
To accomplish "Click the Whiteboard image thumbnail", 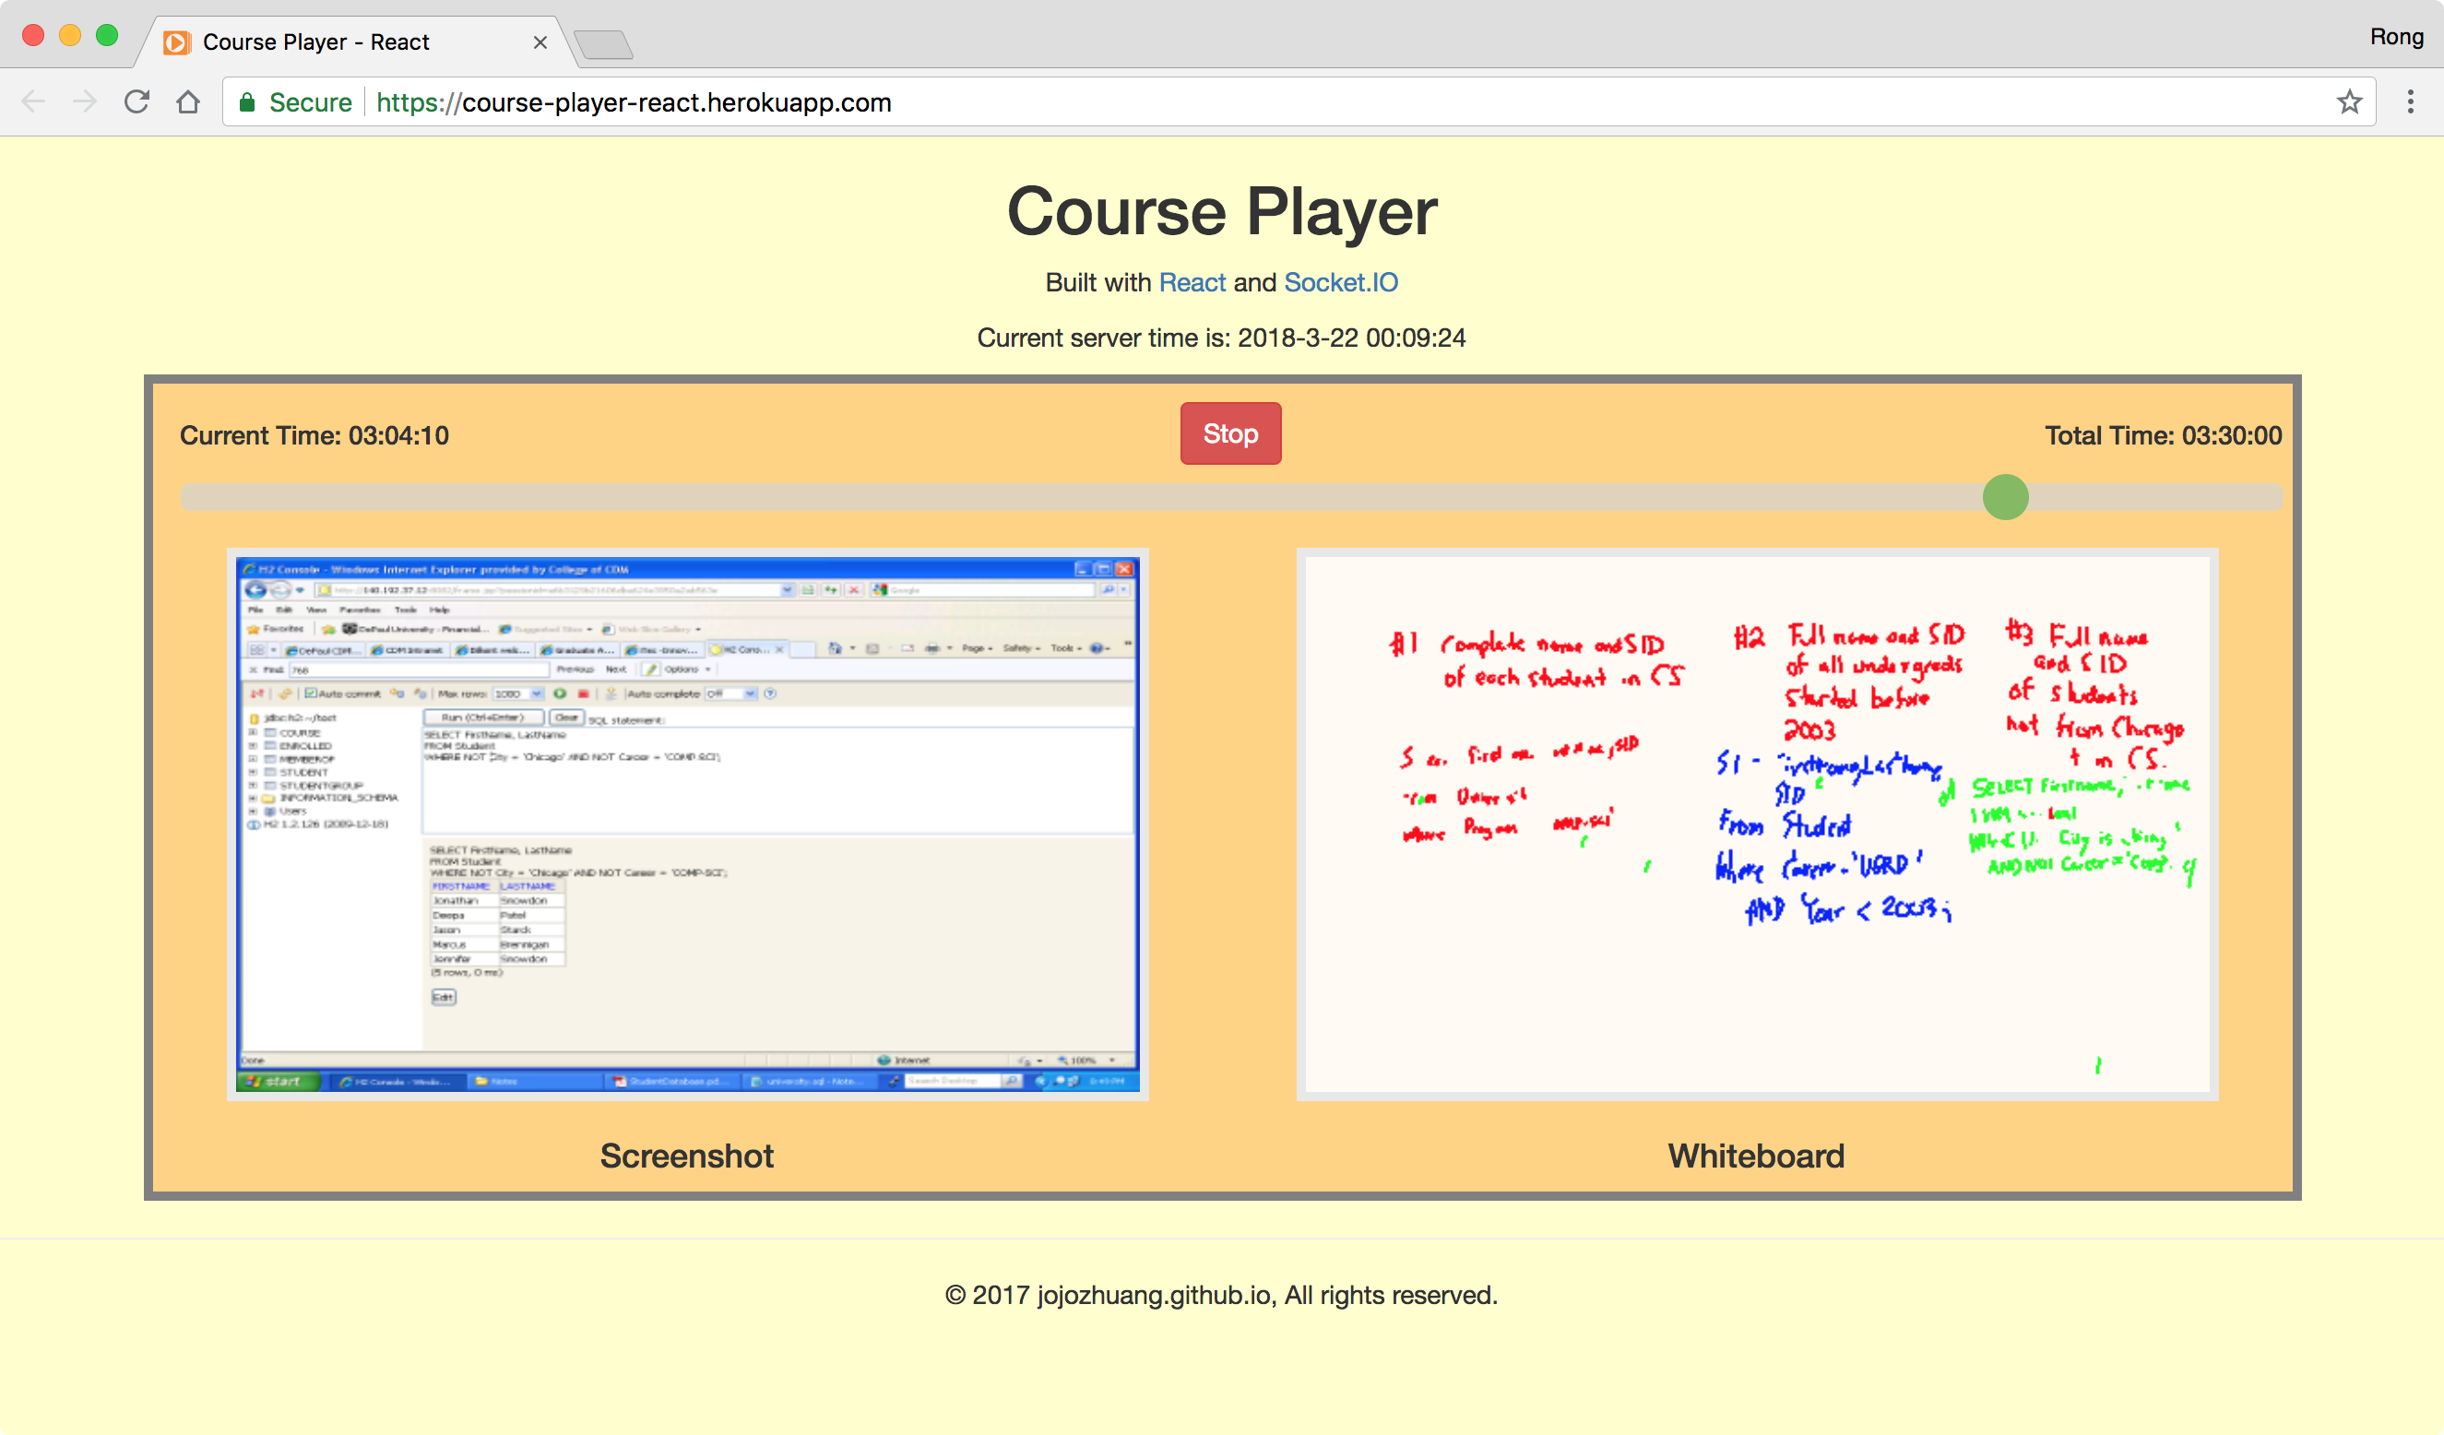I will point(1756,824).
